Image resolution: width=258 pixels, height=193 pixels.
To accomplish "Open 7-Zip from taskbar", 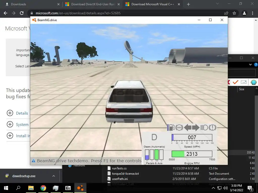I will point(68,188).
